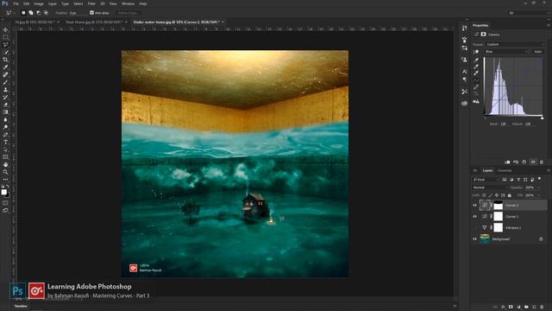This screenshot has height=311, width=552.
Task: Select the Rectangular Marquee tool
Action: click(x=5, y=37)
